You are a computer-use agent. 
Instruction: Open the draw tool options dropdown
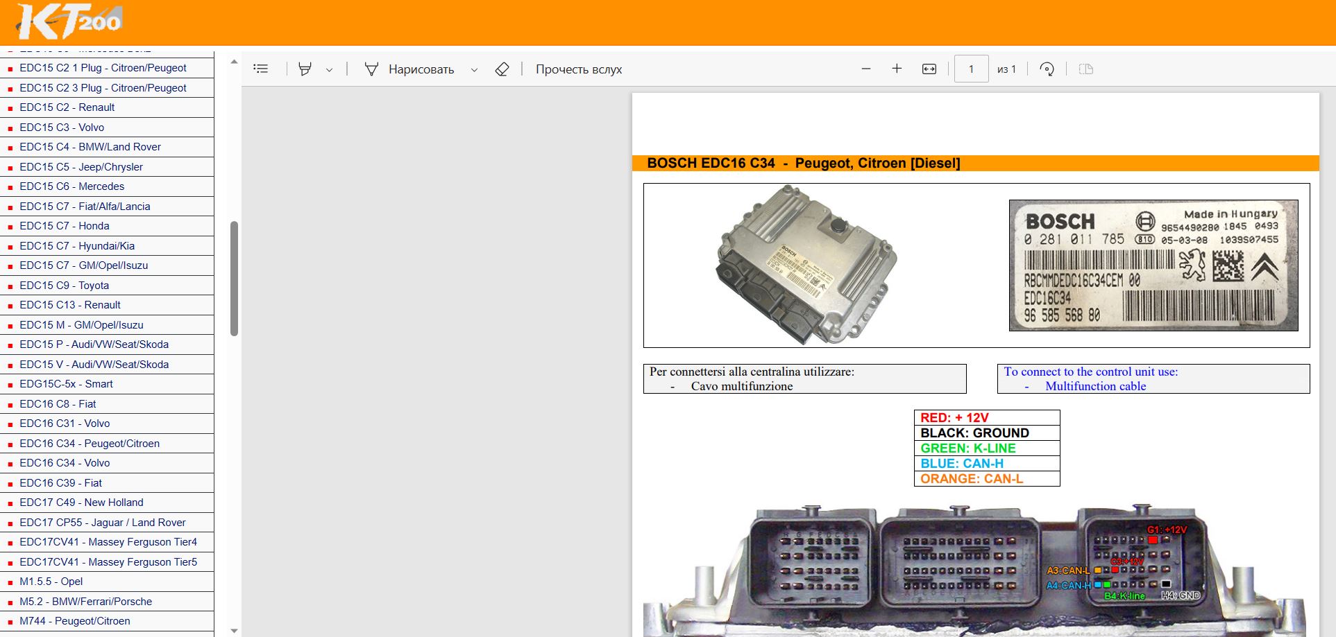pos(474,69)
